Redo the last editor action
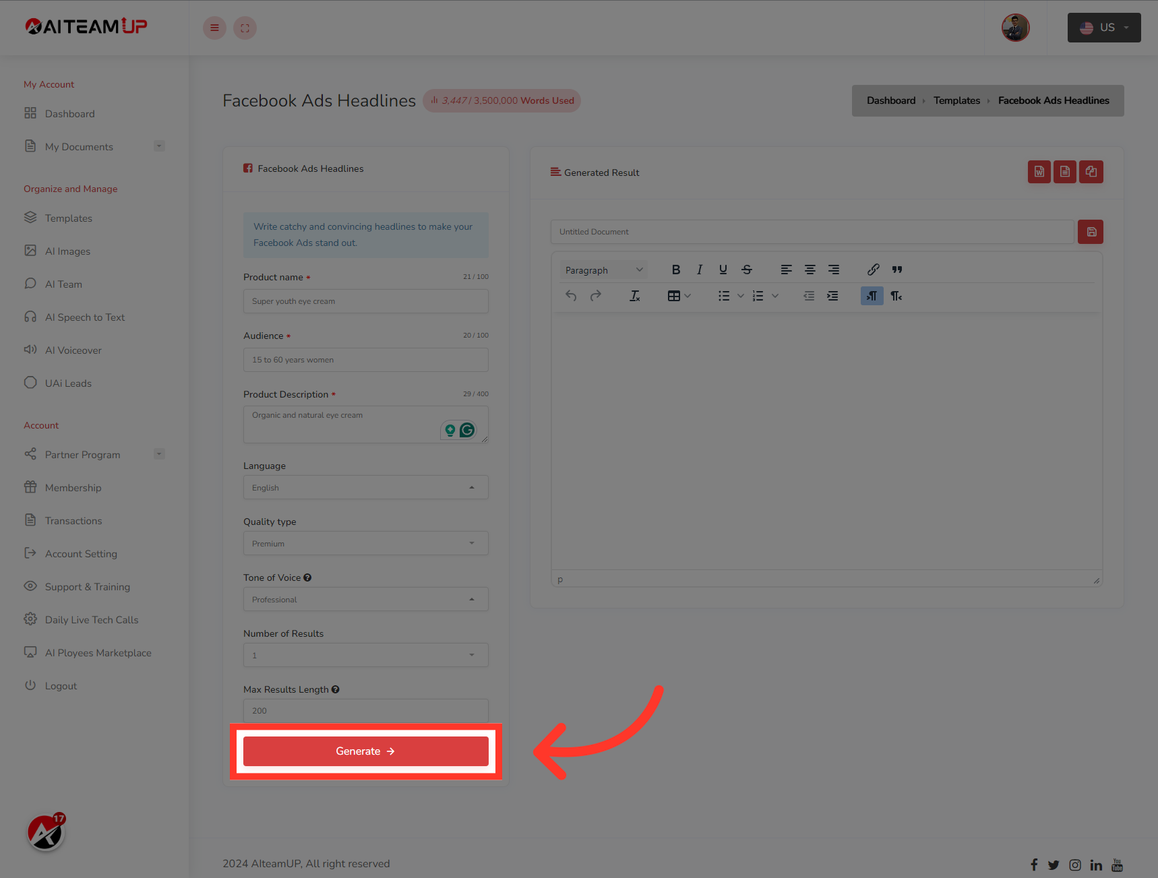The image size is (1158, 878). pos(595,296)
